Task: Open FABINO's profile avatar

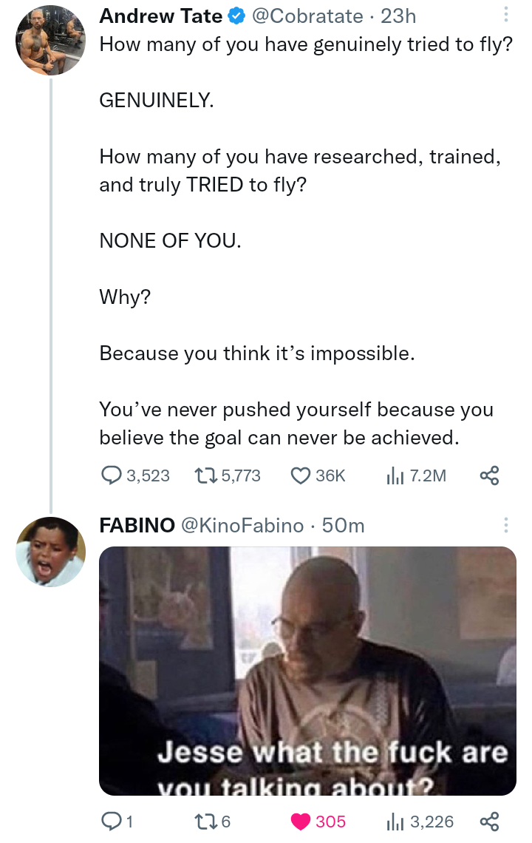Action: [51, 551]
